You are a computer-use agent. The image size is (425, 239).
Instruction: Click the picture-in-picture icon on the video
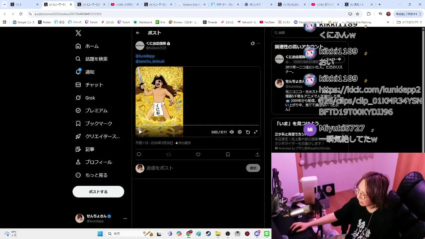[248, 132]
